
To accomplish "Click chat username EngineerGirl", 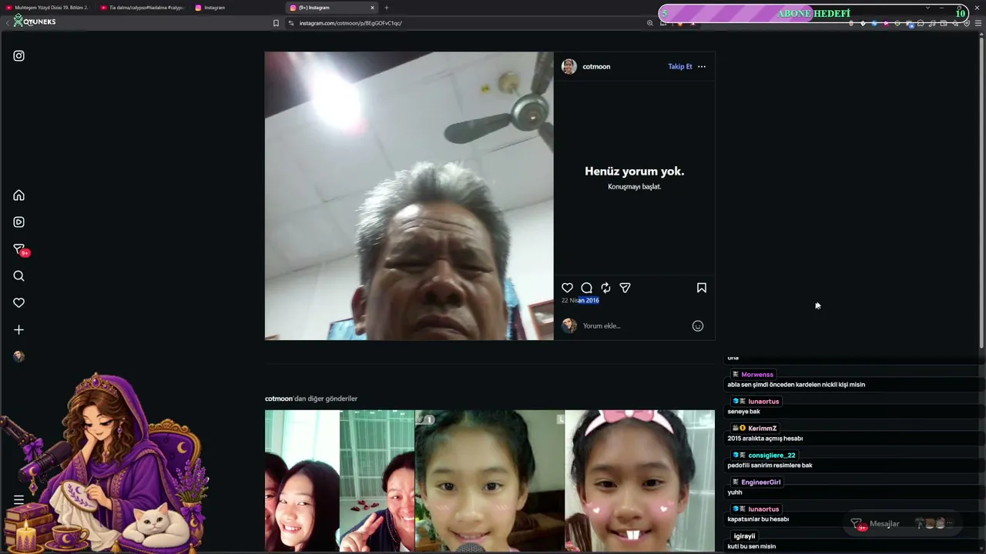I will pyautogui.click(x=761, y=482).
